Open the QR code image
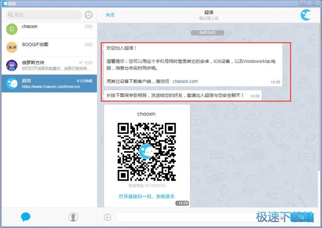This screenshot has width=322, height=228. (147, 152)
